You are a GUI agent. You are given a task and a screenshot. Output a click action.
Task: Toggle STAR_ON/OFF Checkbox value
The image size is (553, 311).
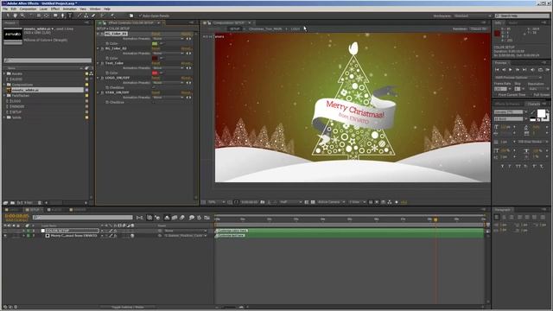(x=154, y=102)
